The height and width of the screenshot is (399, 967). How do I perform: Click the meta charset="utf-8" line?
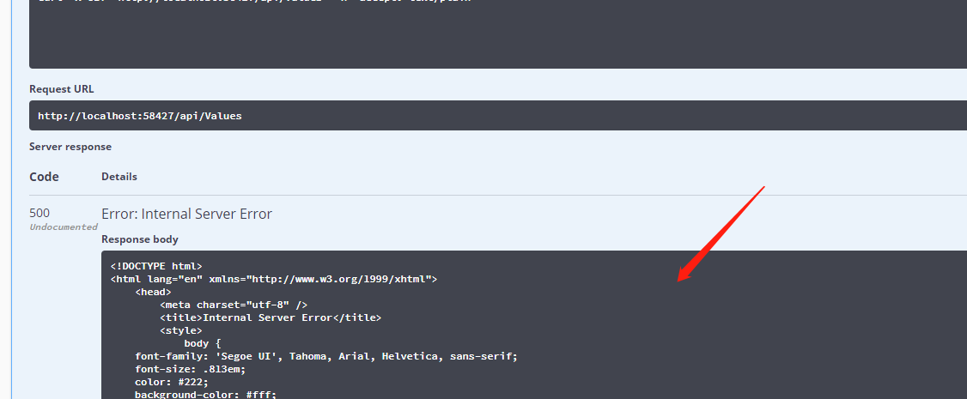(x=234, y=305)
